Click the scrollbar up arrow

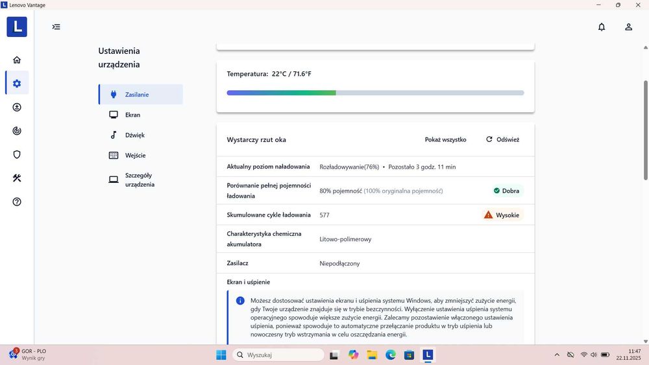click(x=645, y=47)
